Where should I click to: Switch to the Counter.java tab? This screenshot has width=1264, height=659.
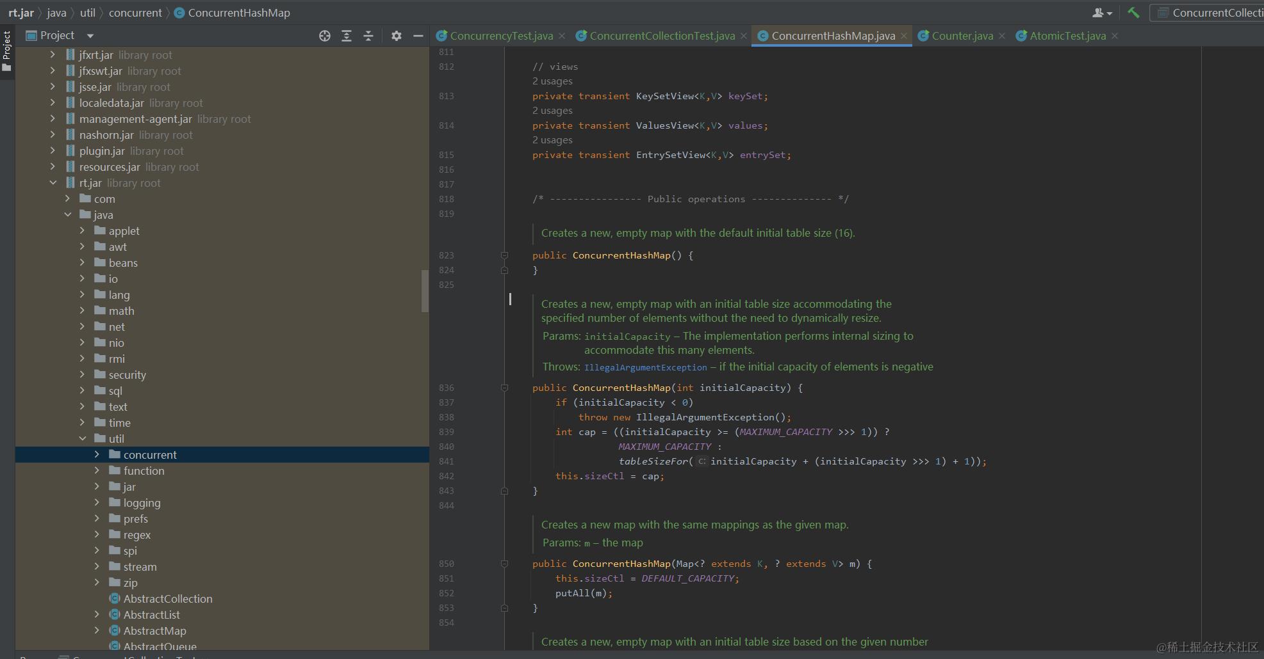click(962, 36)
